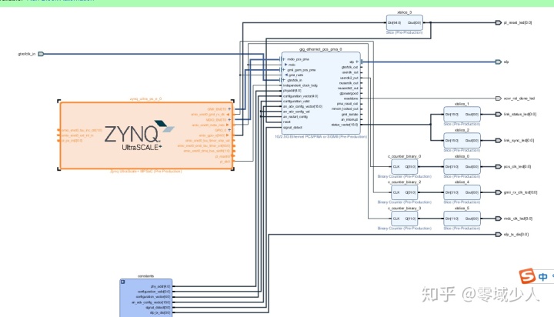Select the xlslice_0 Slice block
Image resolution: width=554 pixels, height=317 pixels.
(462, 166)
